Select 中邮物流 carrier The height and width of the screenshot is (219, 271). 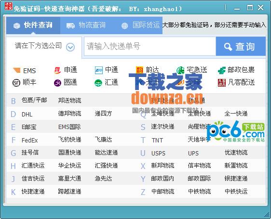(x=163, y=192)
